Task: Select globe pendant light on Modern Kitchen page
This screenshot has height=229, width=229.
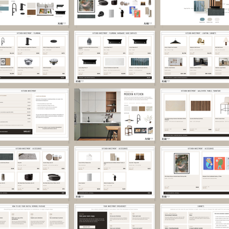Action: pyautogui.click(x=129, y=119)
